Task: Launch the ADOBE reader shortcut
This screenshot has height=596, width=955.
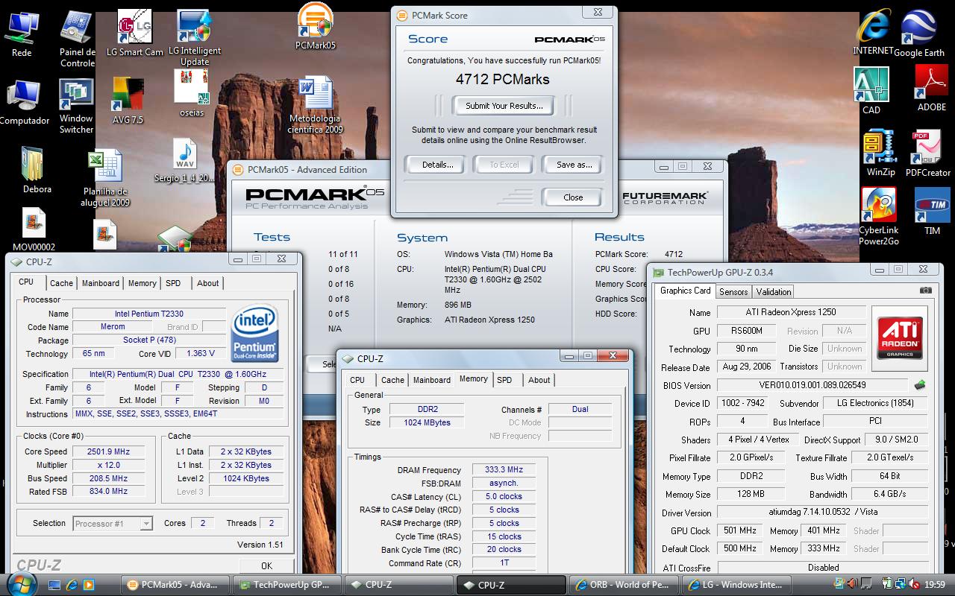Action: click(x=931, y=88)
